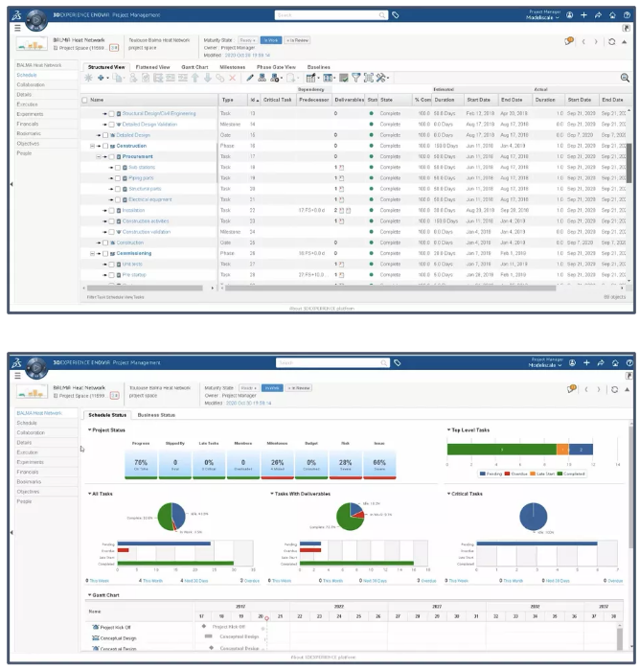The width and height of the screenshot is (640, 671).
Task: Click the move up arrow toolbar icon
Action: point(195,78)
